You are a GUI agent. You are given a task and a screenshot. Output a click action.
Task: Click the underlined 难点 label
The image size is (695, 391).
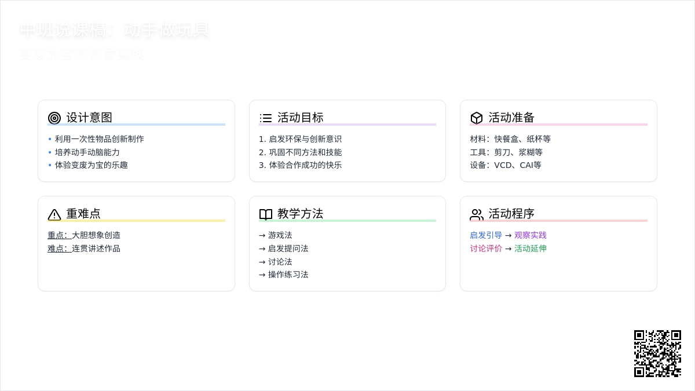tap(58, 249)
